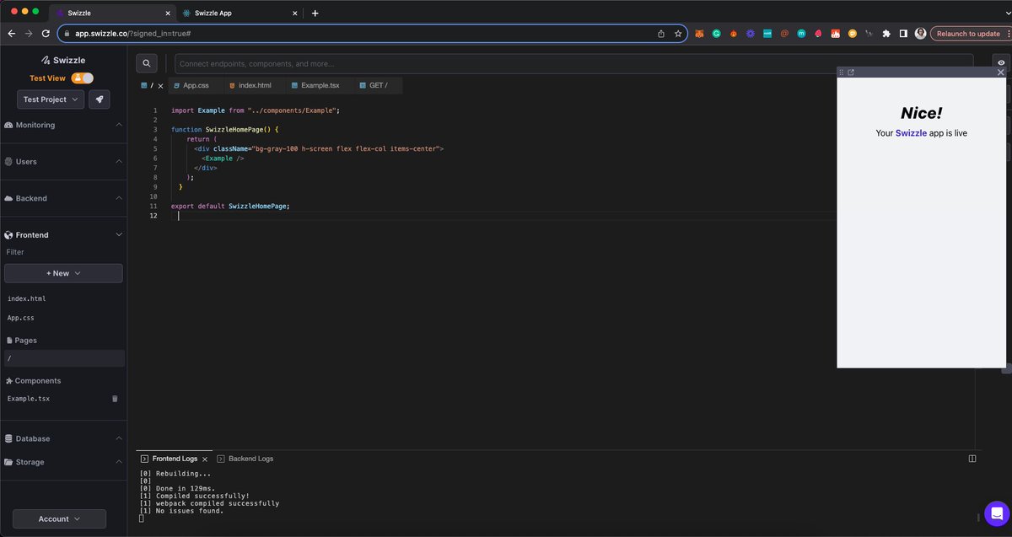This screenshot has height=537, width=1012.
Task: Toggle the Test View switch
Action: coord(82,76)
